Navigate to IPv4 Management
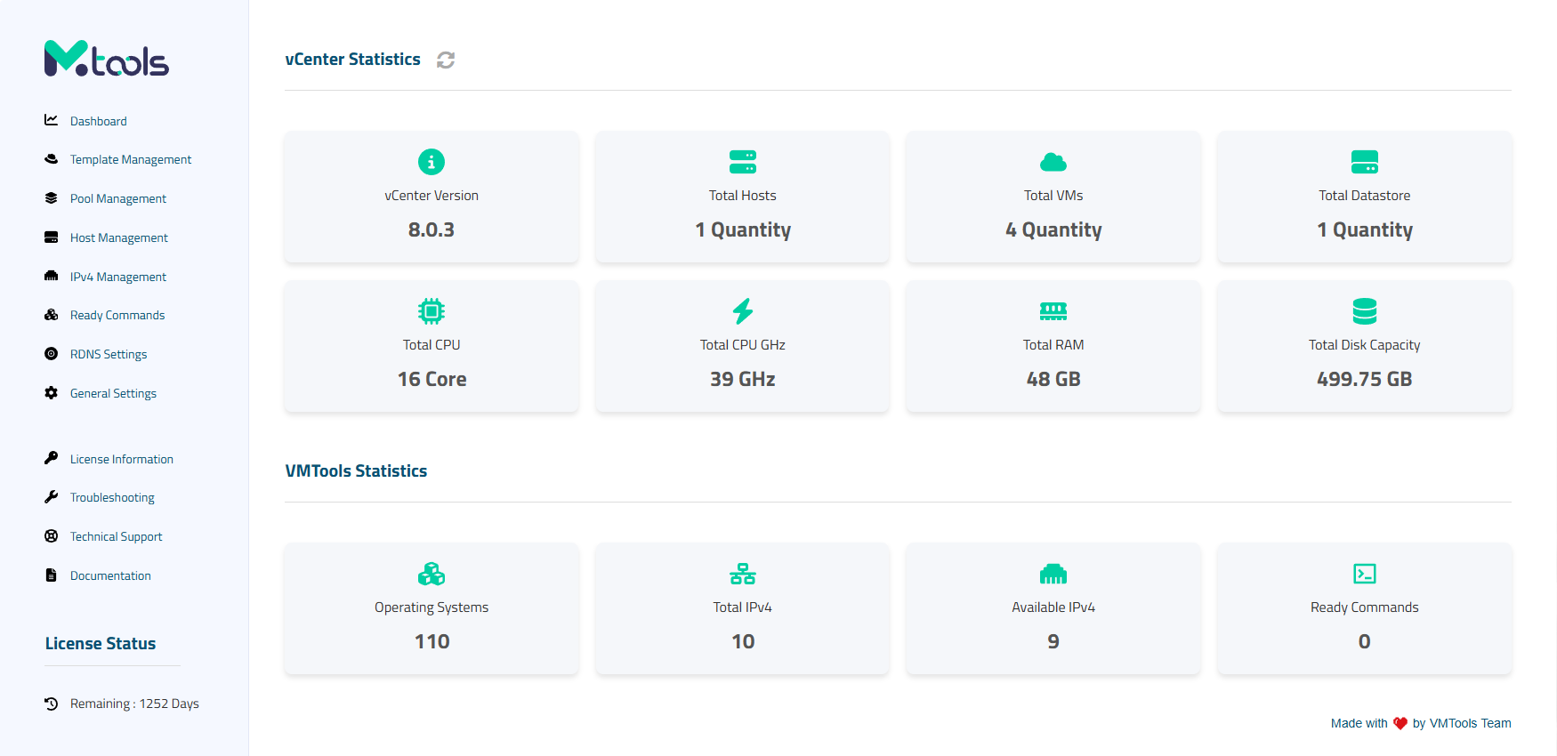 [x=118, y=277]
